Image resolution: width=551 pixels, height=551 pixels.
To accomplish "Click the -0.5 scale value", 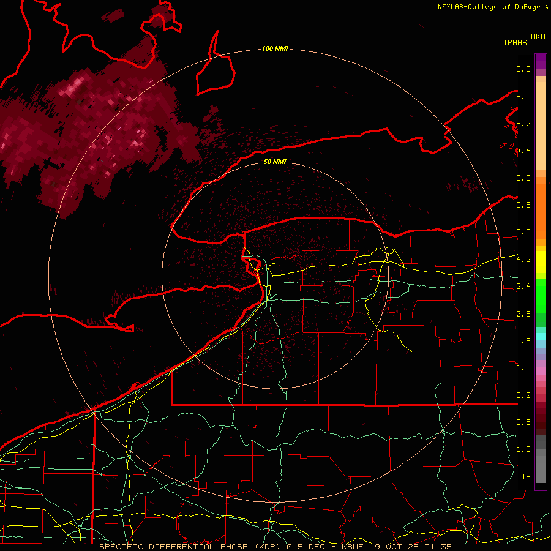I will [521, 422].
